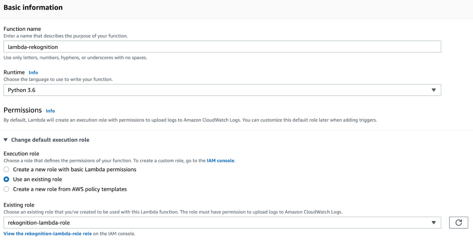Collapse the Change default execution role section
The image size is (473, 240).
click(46, 140)
